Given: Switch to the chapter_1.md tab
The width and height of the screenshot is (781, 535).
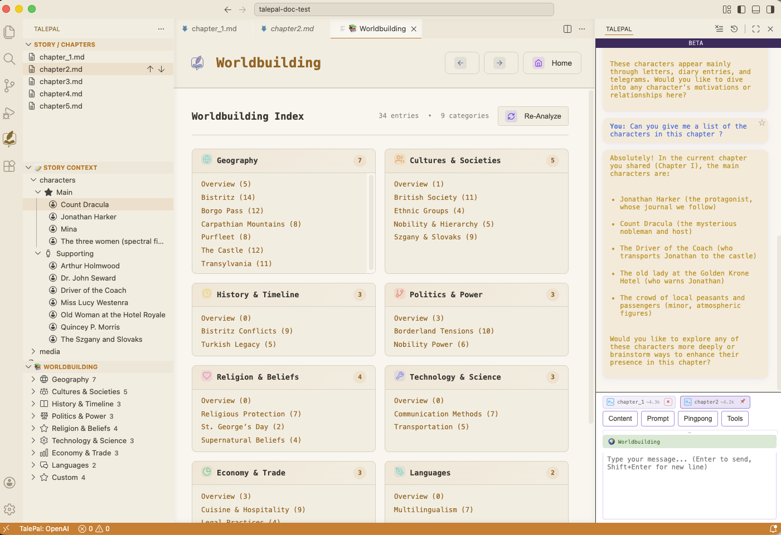Looking at the screenshot, I should [214, 29].
